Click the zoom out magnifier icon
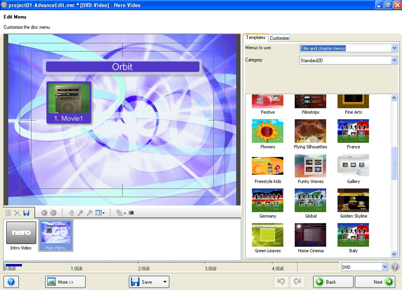The height and width of the screenshot is (290, 402). coord(90,213)
